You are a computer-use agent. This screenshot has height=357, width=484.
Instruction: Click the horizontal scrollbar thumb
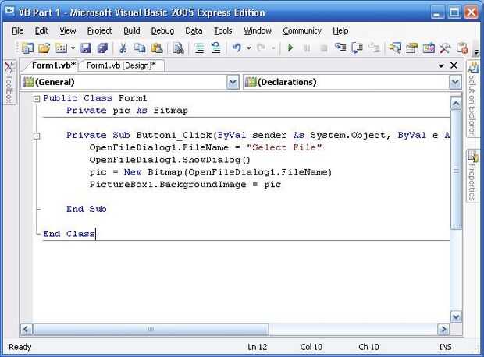pyautogui.click(x=151, y=329)
